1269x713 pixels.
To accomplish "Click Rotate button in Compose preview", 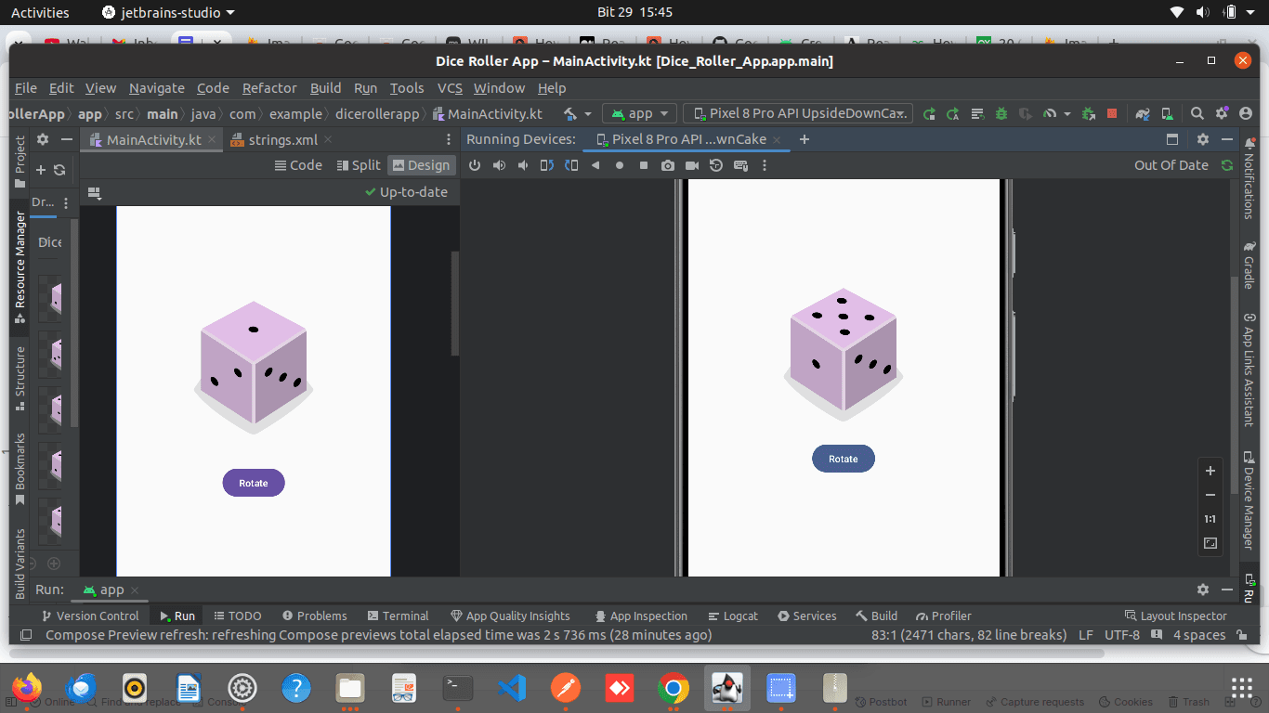I will click(x=254, y=483).
